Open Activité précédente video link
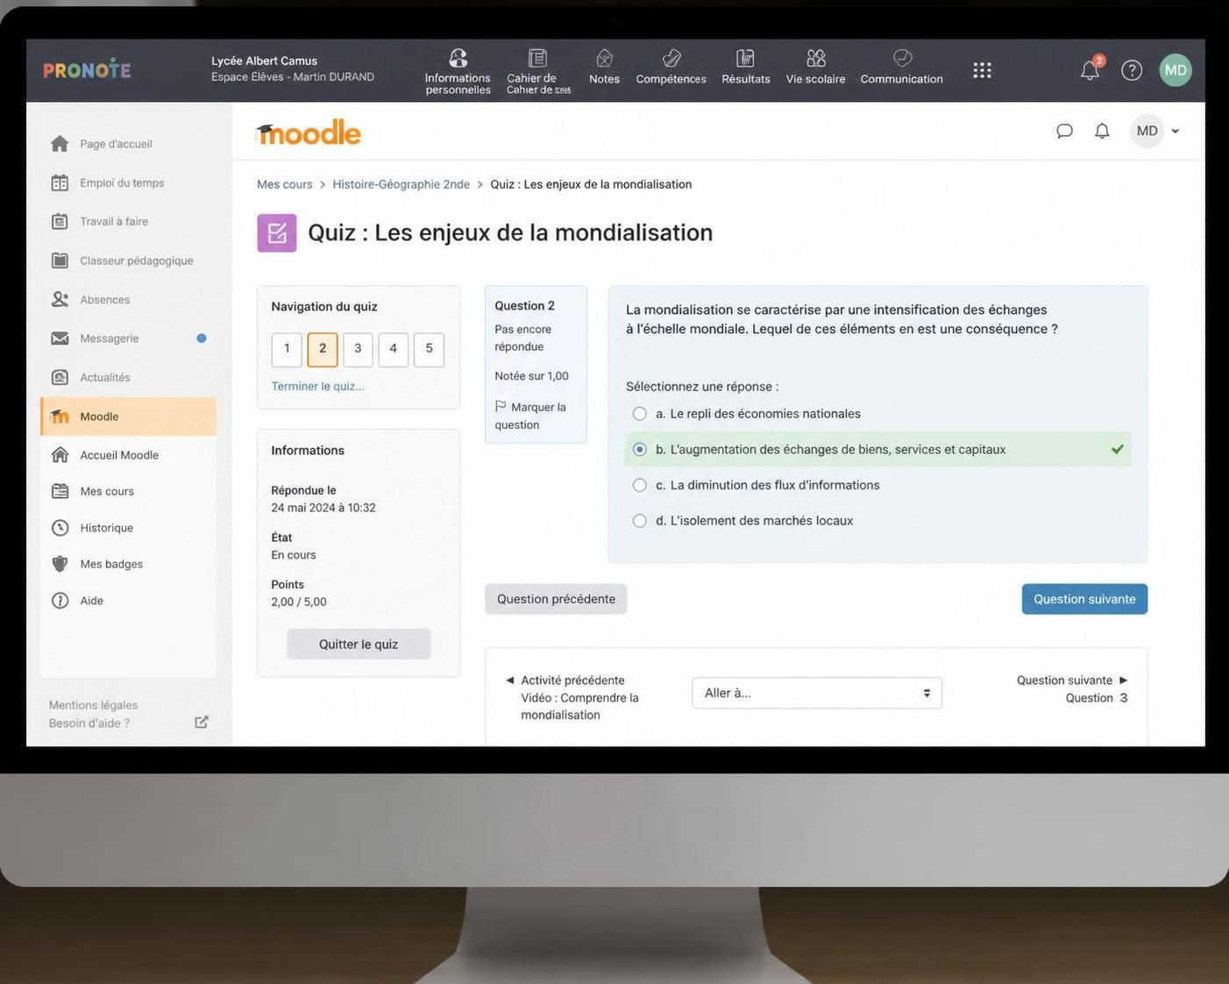1229x984 pixels. pos(572,697)
